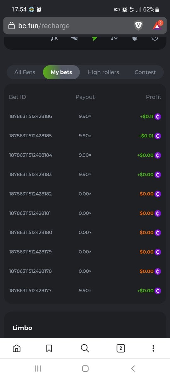
Task: Switch to the All Bets tab
Action: (25, 72)
